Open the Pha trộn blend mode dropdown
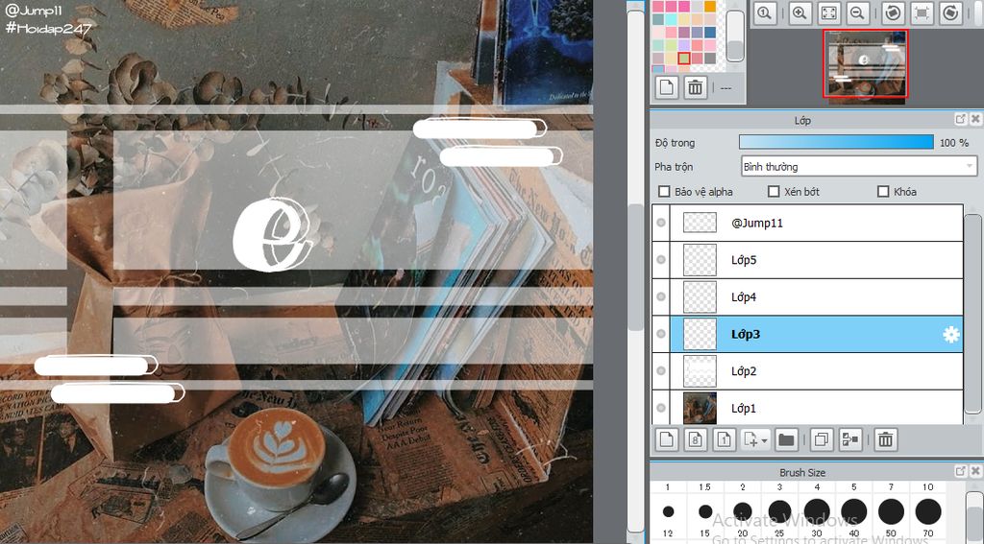The width and height of the screenshot is (984, 544). (858, 167)
